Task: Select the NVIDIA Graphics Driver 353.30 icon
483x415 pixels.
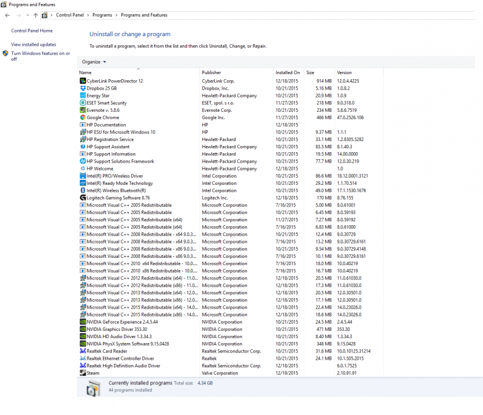Action: click(82, 329)
